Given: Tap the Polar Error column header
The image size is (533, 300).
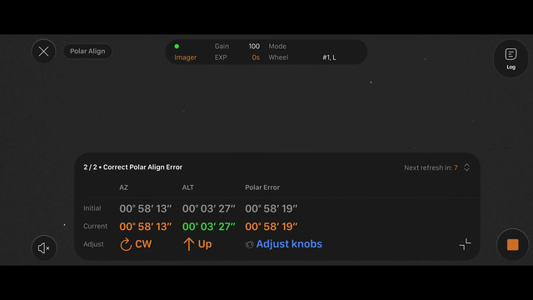Looking at the screenshot, I should tap(262, 187).
